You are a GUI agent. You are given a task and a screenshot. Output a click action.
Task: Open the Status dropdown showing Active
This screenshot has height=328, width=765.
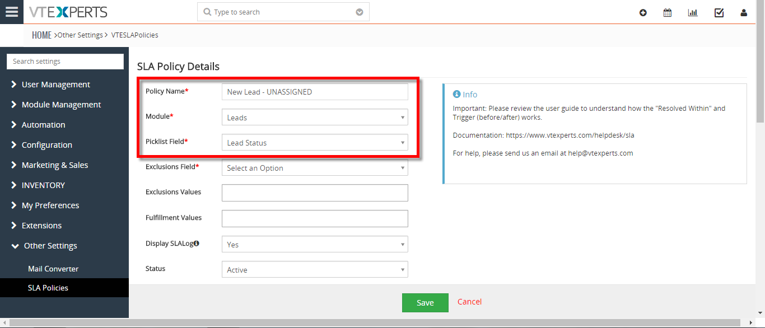315,270
